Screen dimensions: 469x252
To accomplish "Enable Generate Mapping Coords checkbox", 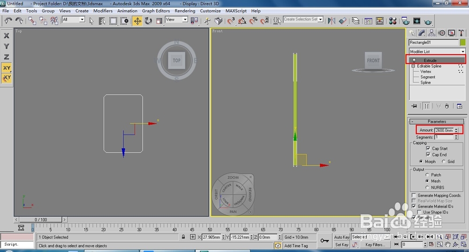I will [414, 195].
